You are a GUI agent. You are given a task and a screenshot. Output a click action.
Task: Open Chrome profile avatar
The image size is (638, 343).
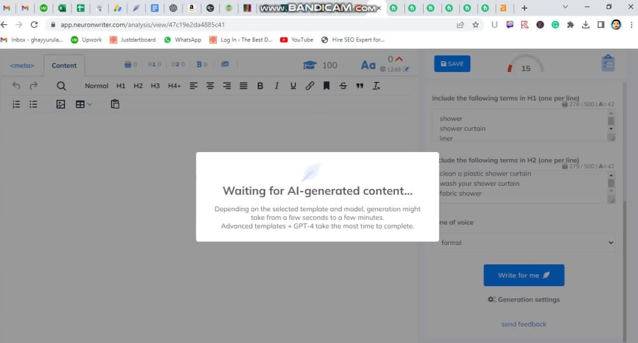pos(616,25)
